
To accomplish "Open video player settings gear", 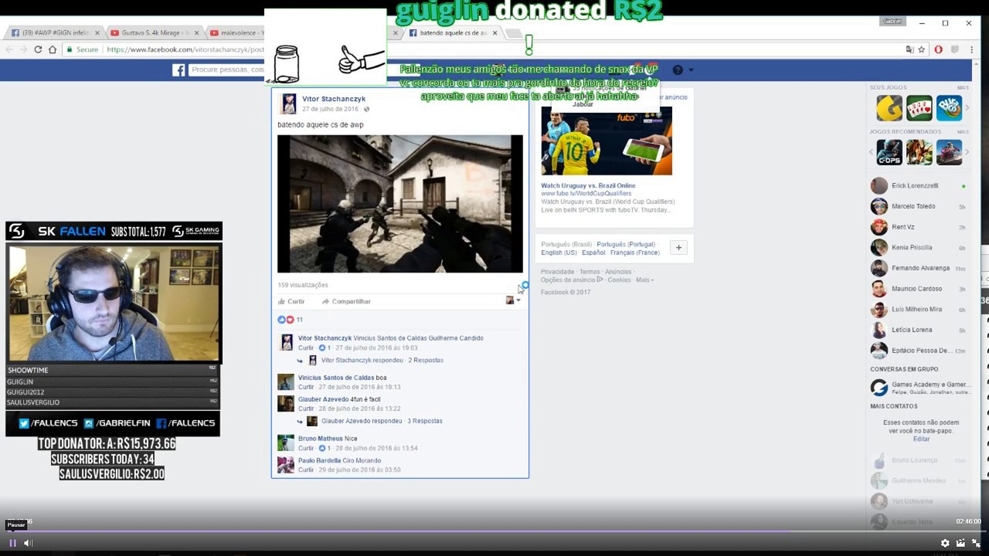I will (945, 543).
